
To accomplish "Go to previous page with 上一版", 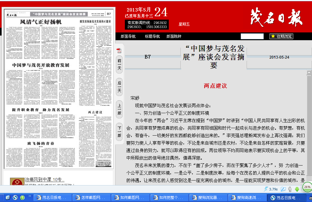I will [119, 109].
